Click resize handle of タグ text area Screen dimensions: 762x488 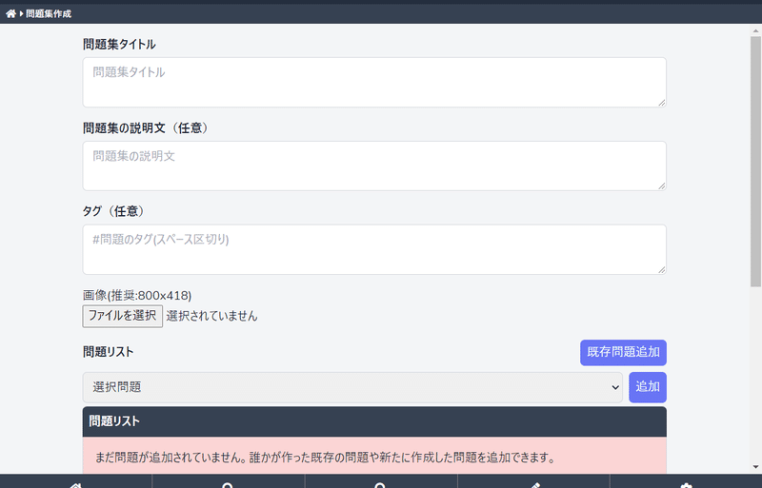[x=662, y=269]
